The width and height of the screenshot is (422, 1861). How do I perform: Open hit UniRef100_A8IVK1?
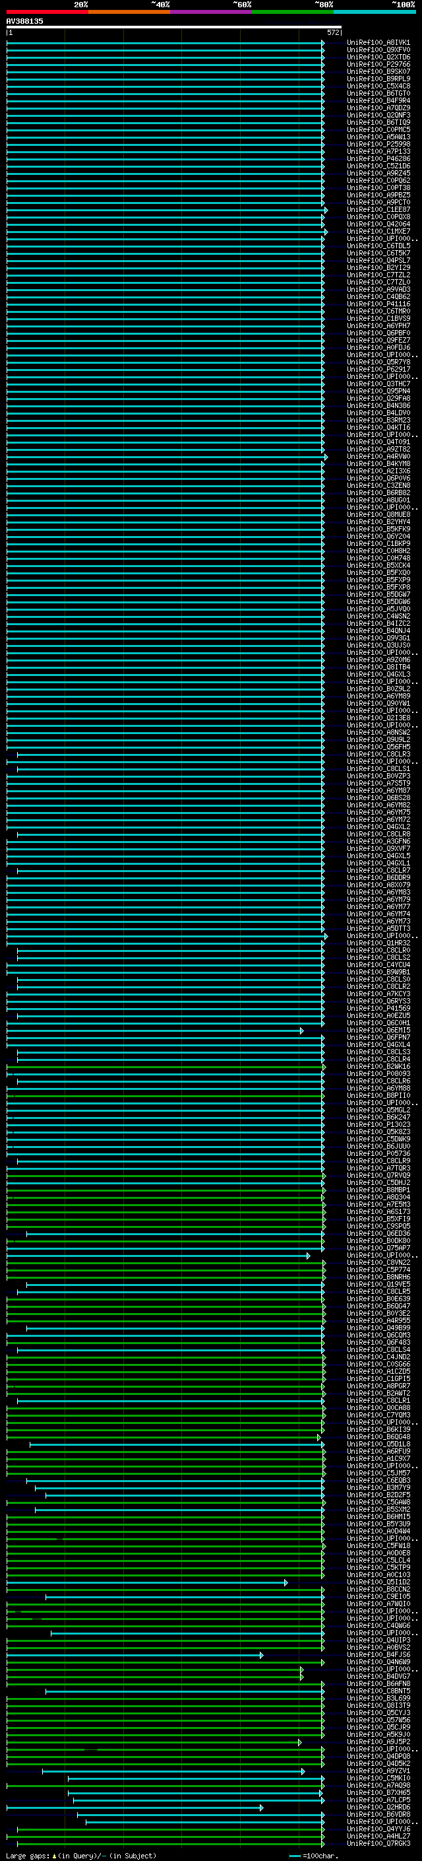pos(378,43)
